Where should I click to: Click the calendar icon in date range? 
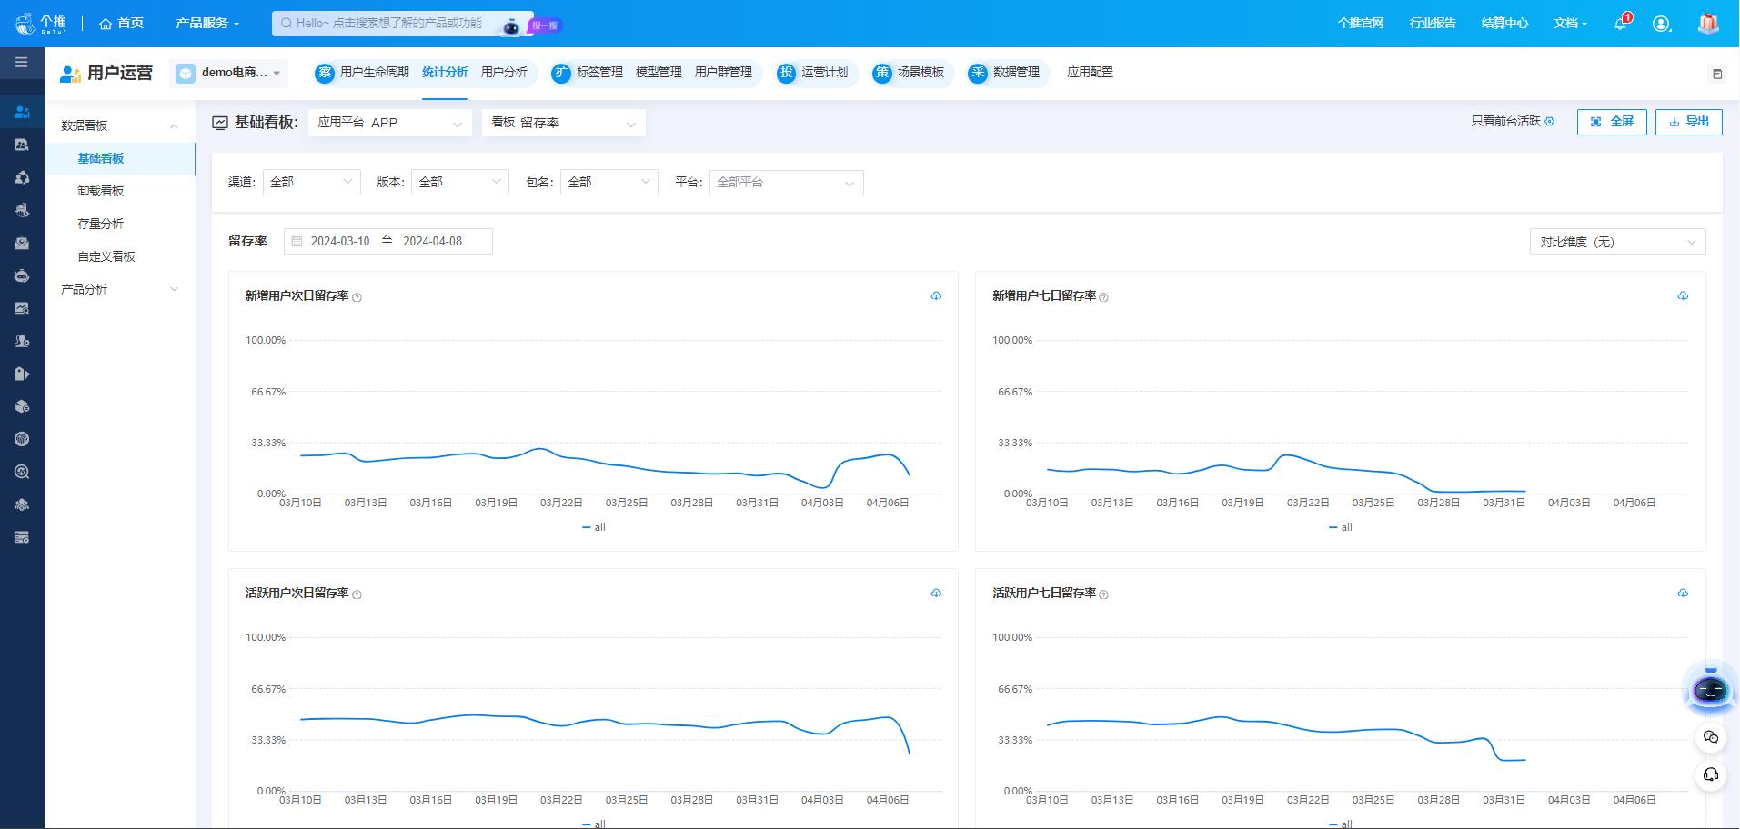[x=297, y=242]
